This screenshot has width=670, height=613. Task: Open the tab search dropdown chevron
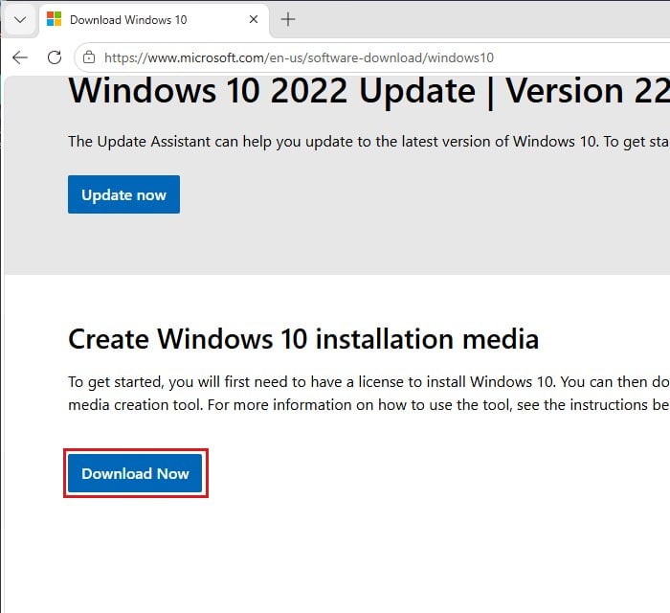coord(20,20)
